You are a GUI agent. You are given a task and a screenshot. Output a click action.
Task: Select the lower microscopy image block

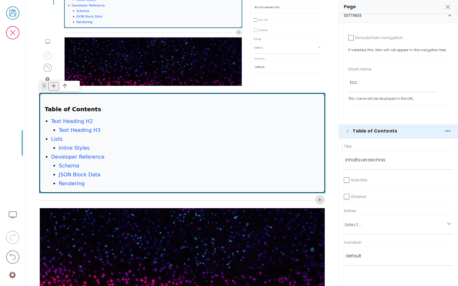pyautogui.click(x=182, y=247)
